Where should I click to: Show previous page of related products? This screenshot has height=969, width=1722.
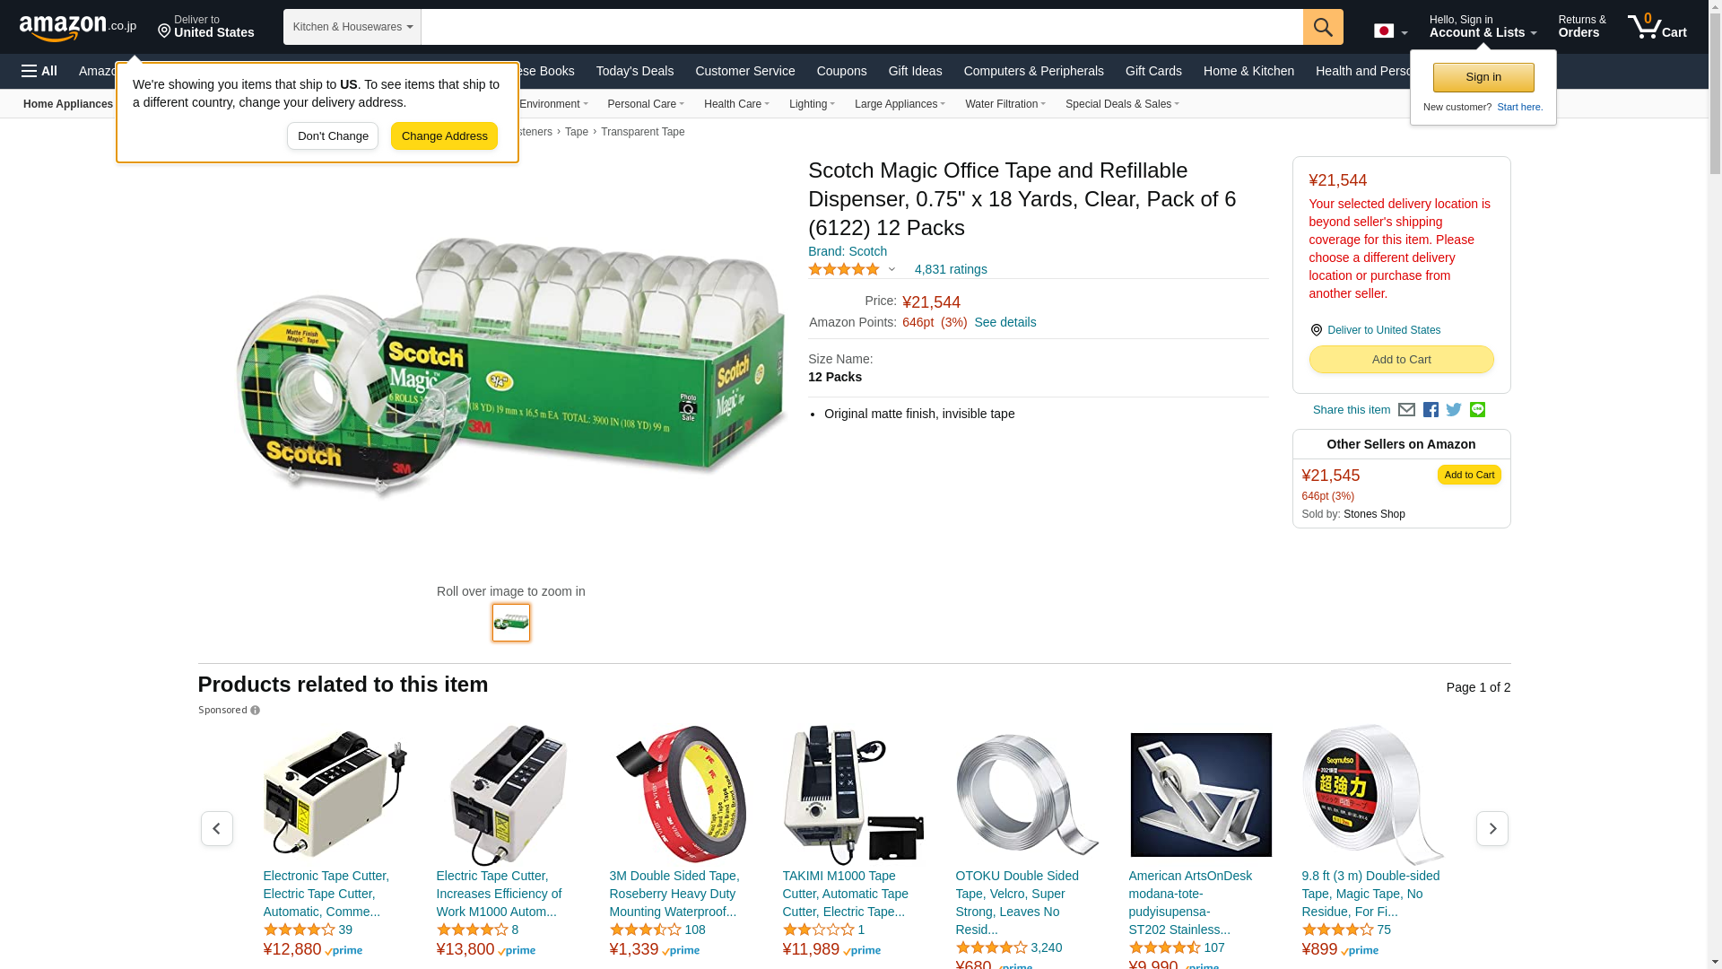click(217, 828)
